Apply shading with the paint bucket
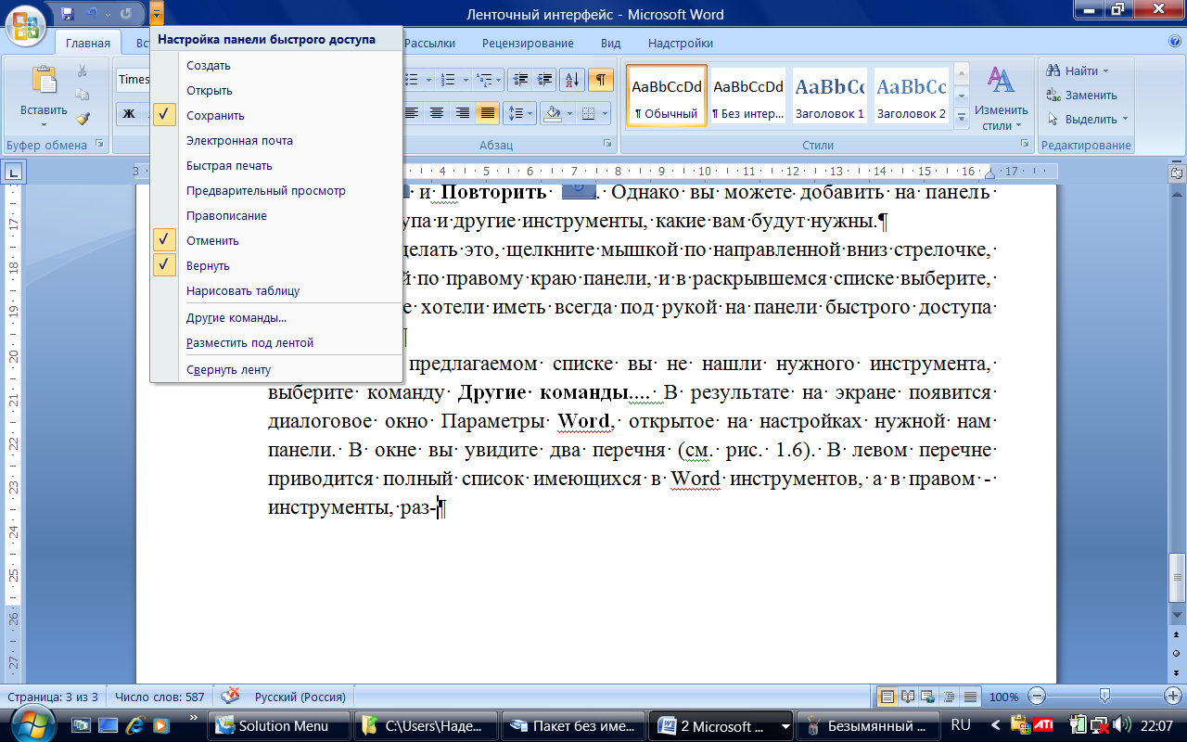The width and height of the screenshot is (1187, 742). [554, 113]
